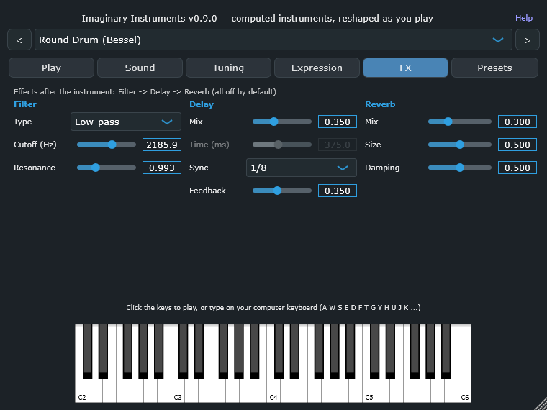Click the Reverb section heading
This screenshot has height=410, width=547.
(x=380, y=104)
